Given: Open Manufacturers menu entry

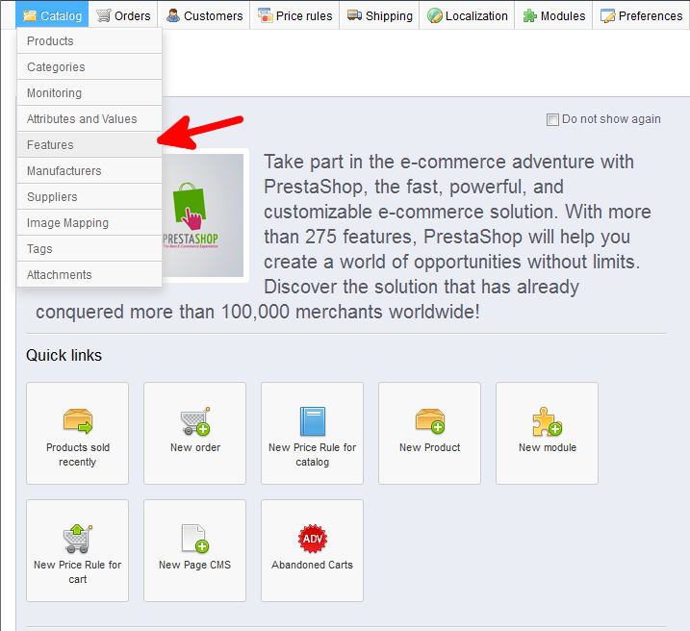Looking at the screenshot, I should pos(89,170).
